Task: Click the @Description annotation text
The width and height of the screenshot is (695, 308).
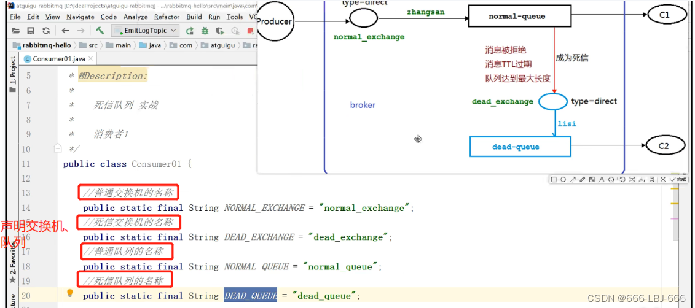Action: pyautogui.click(x=113, y=76)
